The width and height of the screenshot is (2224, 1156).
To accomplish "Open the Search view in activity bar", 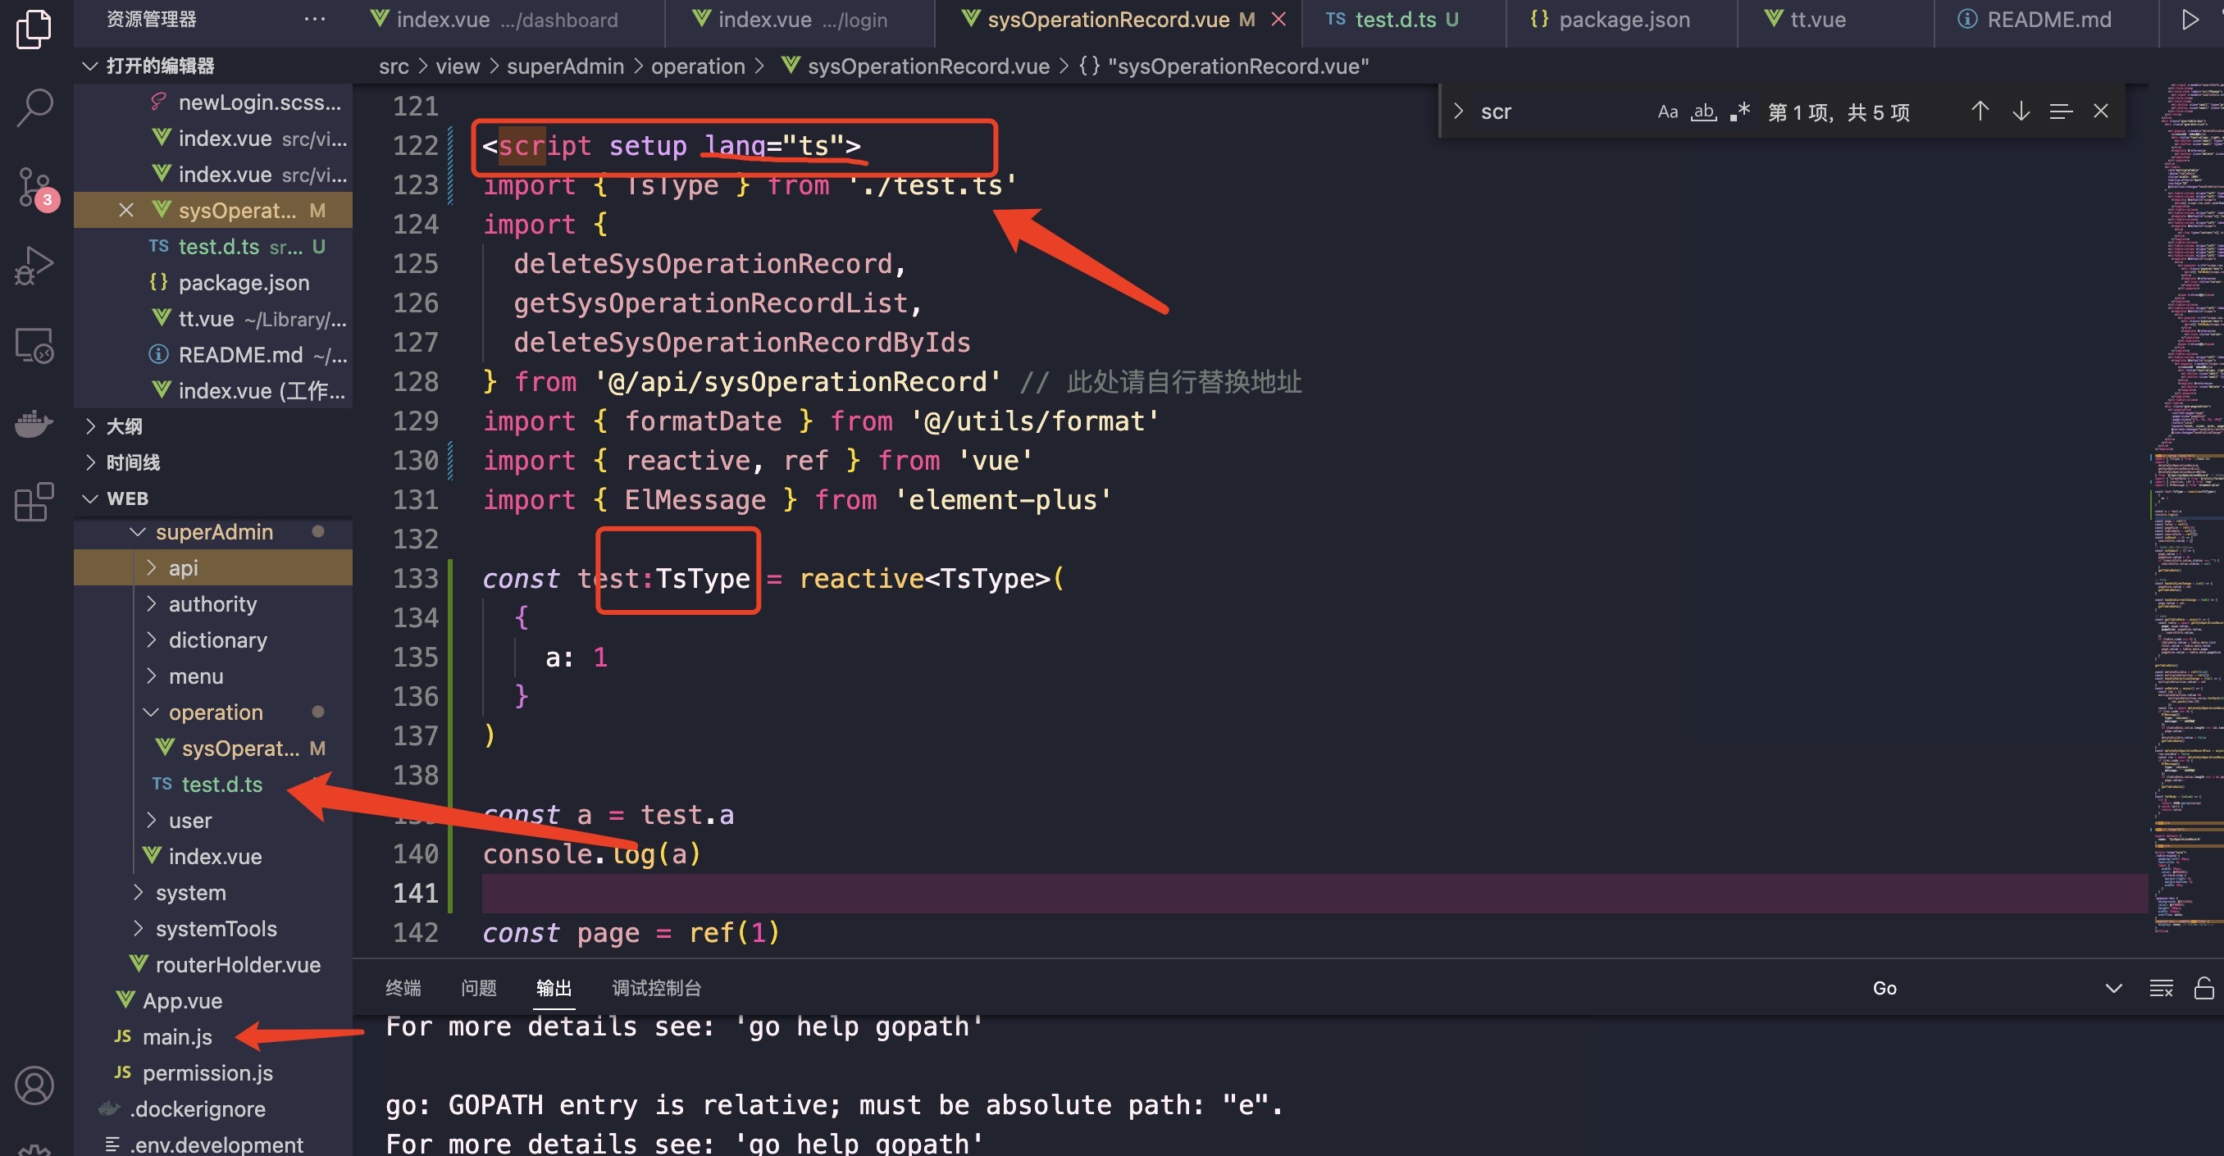I will [x=34, y=108].
